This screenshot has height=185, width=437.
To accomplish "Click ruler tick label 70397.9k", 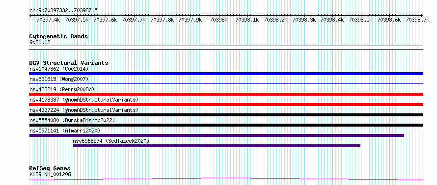I will coord(190,20).
